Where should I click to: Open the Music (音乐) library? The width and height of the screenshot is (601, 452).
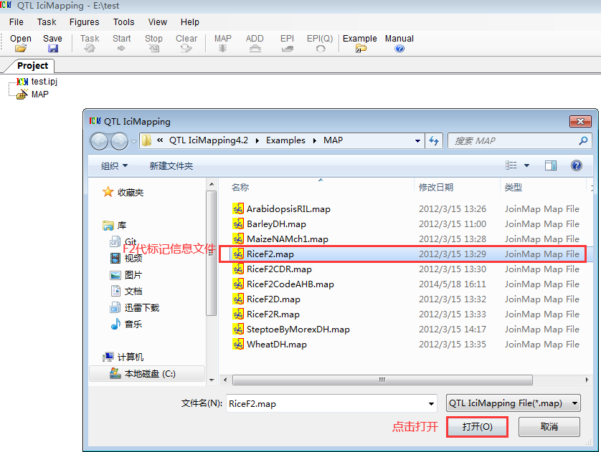126,324
